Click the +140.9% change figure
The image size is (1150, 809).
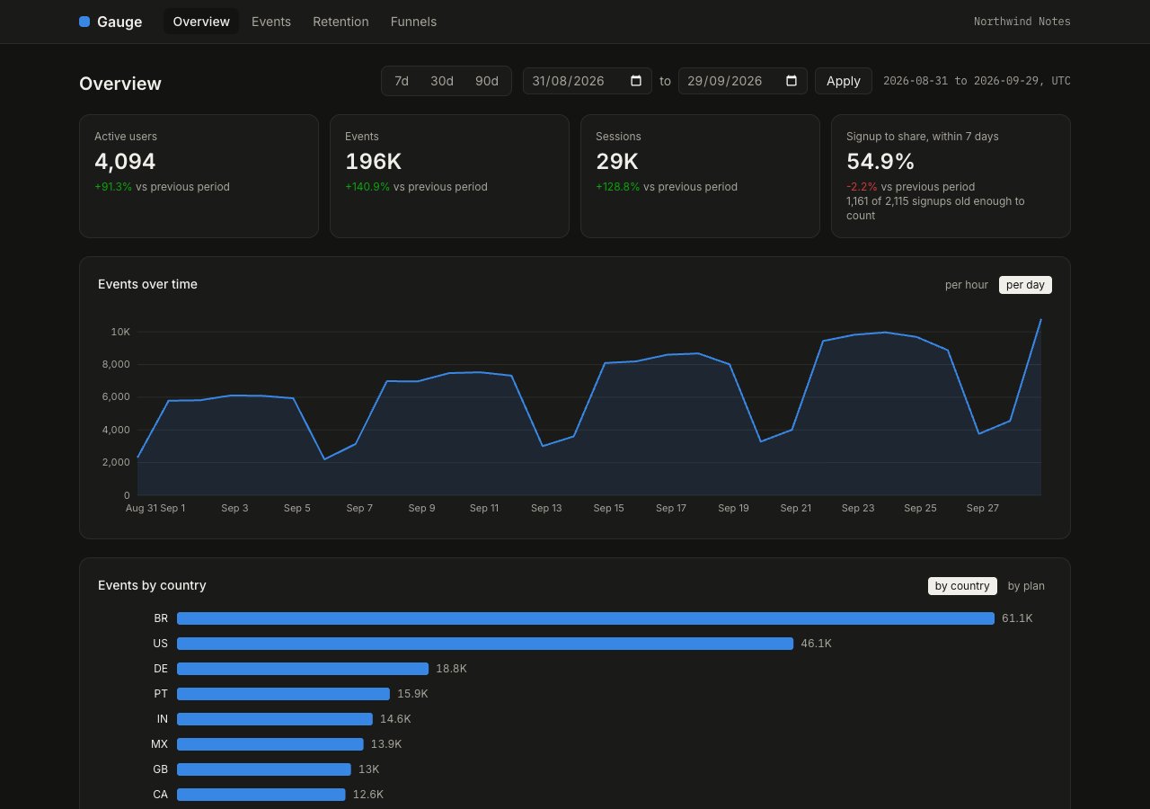pos(367,187)
